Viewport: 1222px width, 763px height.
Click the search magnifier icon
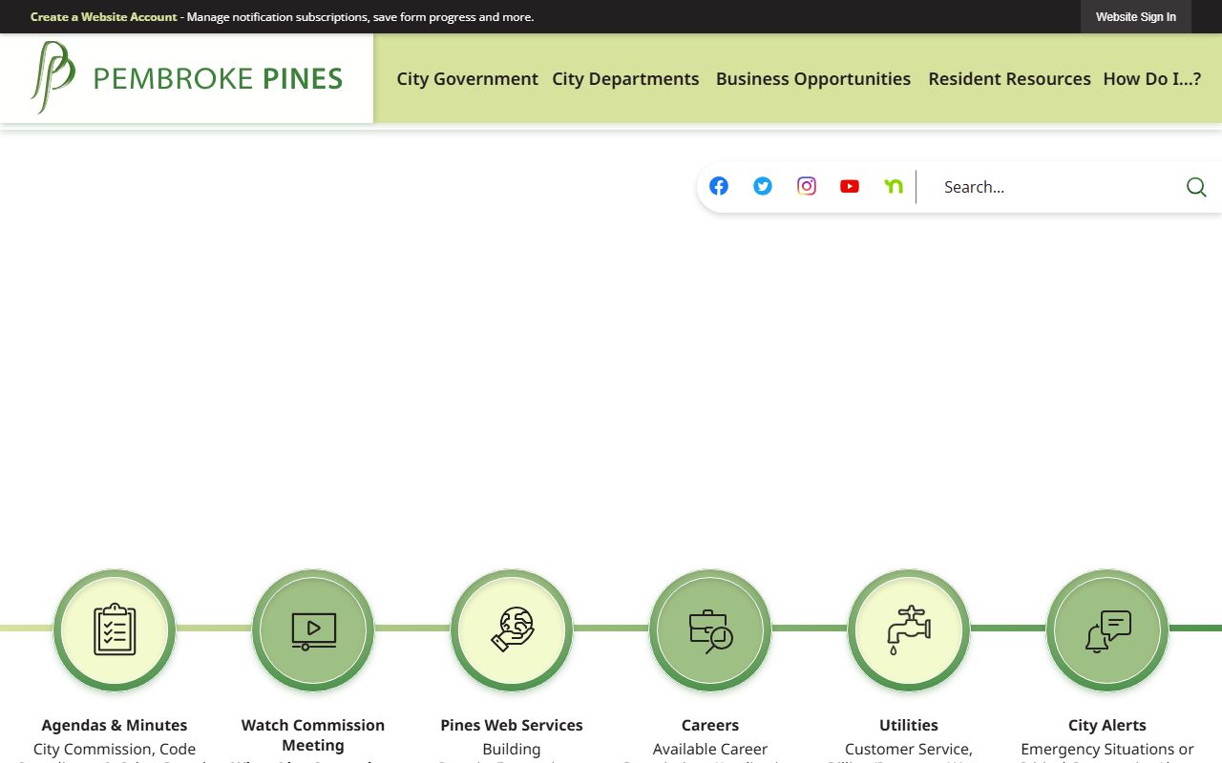click(1196, 187)
